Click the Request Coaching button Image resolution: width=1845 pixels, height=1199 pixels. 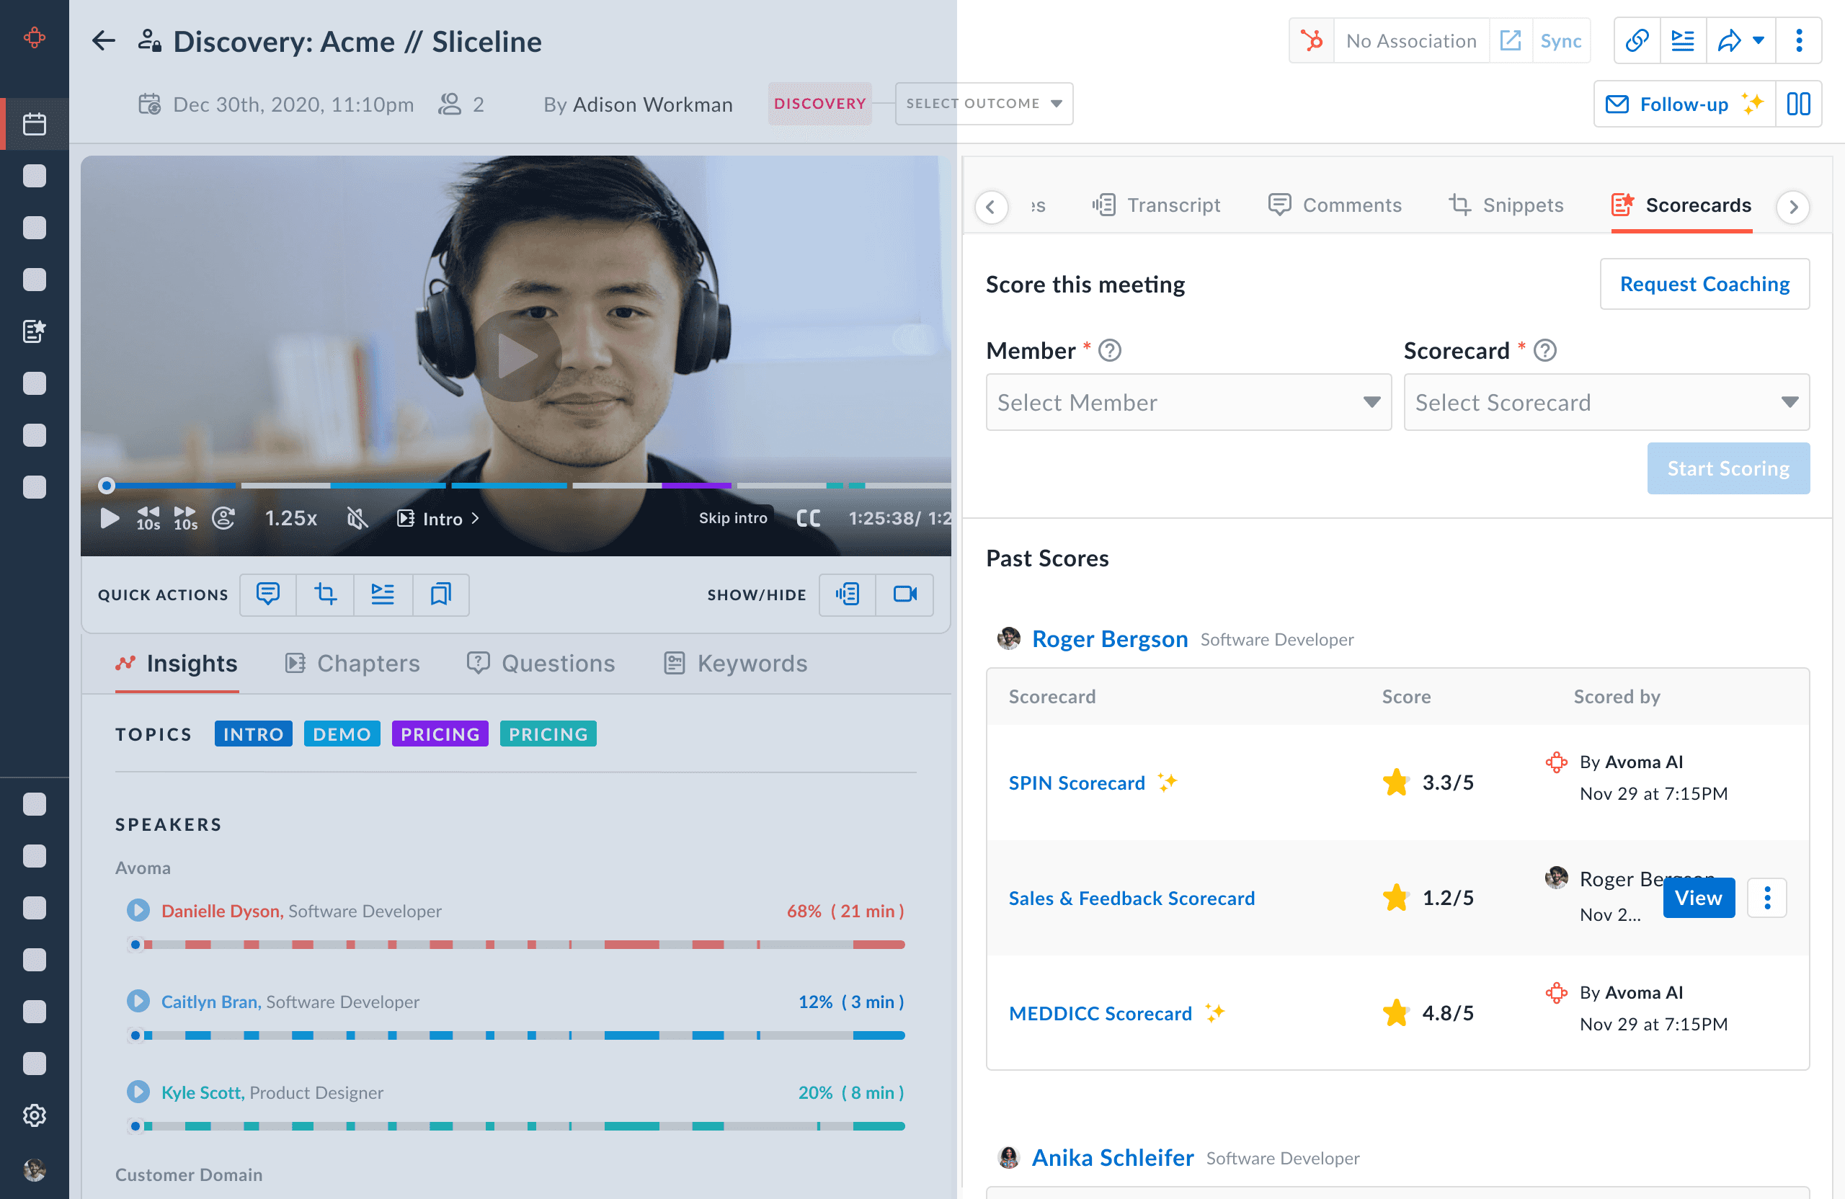tap(1704, 285)
